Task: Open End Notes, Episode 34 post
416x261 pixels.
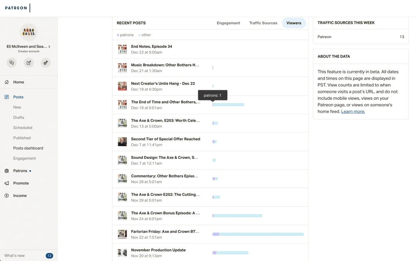Action: [x=152, y=46]
